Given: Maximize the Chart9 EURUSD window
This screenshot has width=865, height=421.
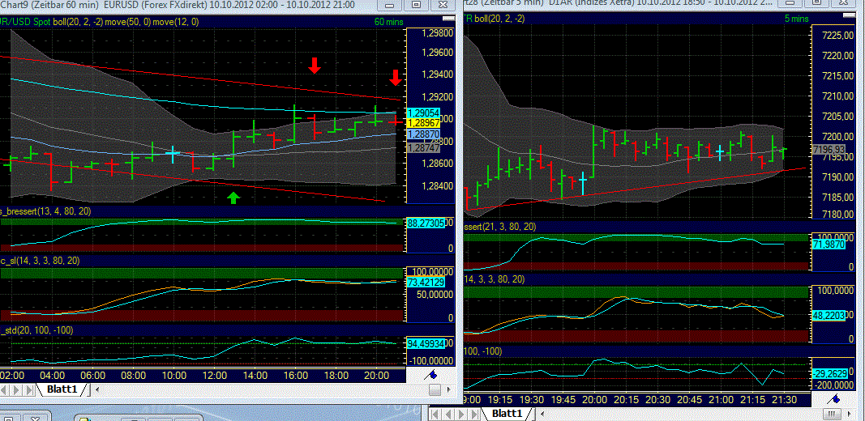Looking at the screenshot, I should 417,4.
